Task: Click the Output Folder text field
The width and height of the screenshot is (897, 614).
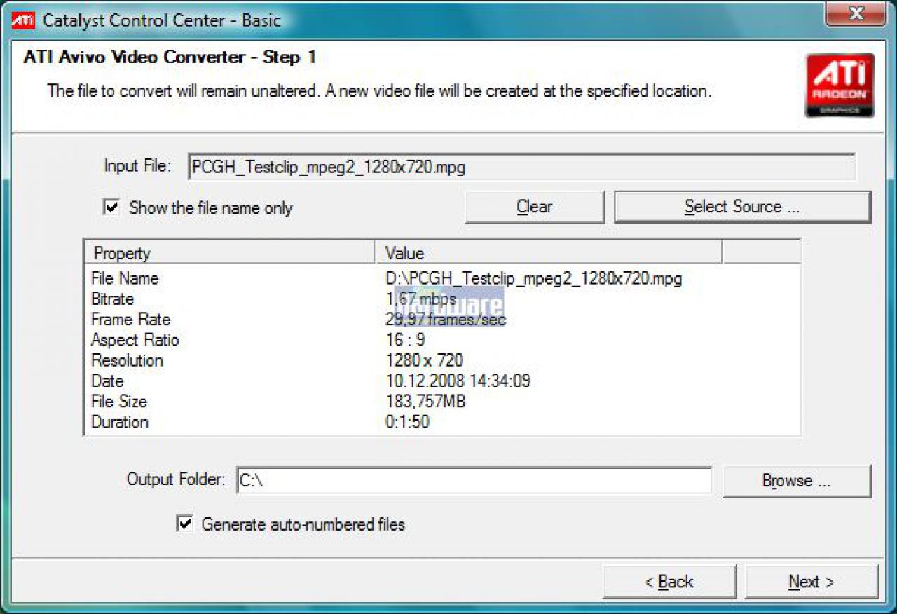Action: coord(474,481)
